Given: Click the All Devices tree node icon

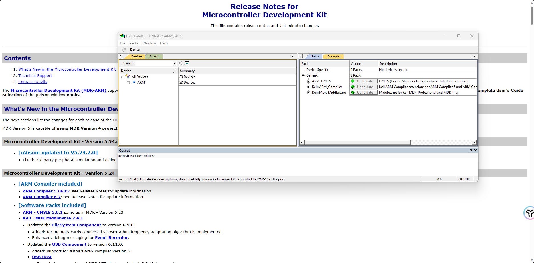Looking at the screenshot, I should (128, 77).
